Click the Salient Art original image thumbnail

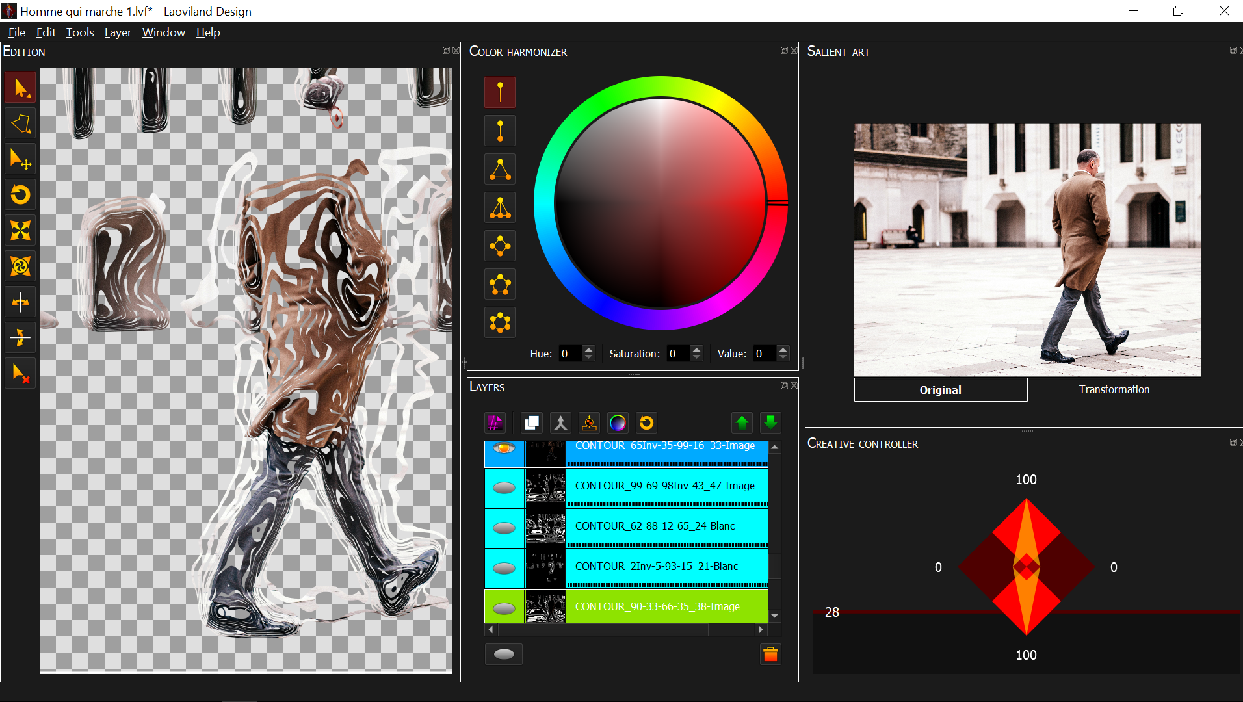(x=1027, y=250)
